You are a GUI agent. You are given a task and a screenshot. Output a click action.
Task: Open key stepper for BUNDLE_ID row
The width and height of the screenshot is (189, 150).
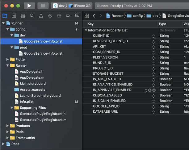pyautogui.click(x=153, y=63)
